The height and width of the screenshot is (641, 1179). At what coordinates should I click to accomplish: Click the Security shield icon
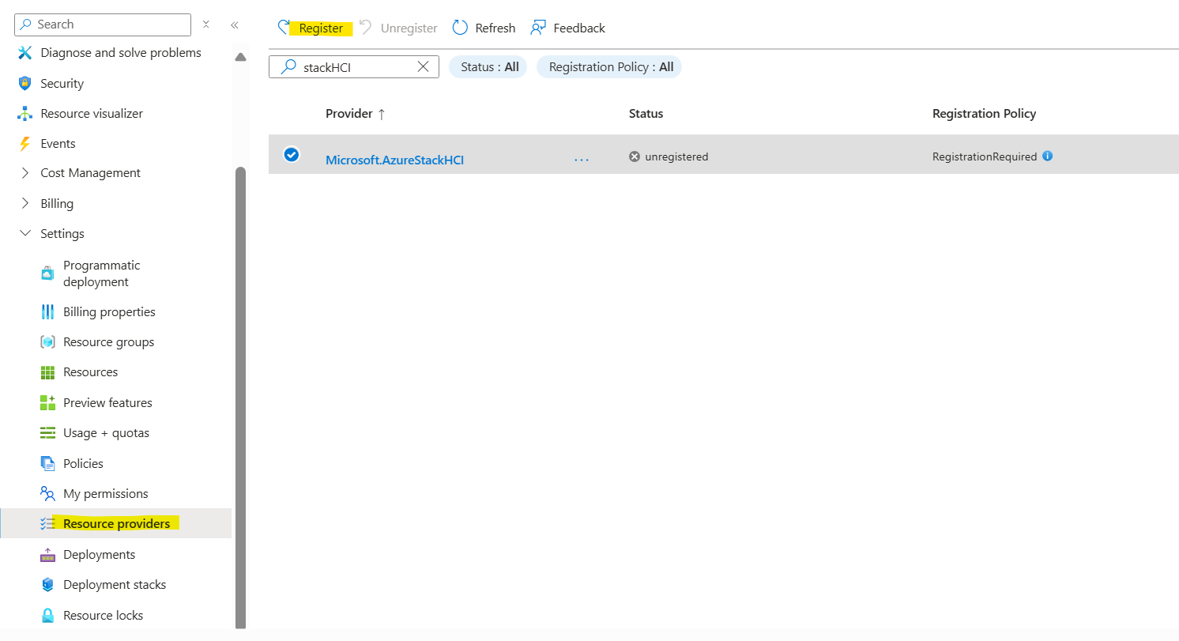(x=25, y=83)
